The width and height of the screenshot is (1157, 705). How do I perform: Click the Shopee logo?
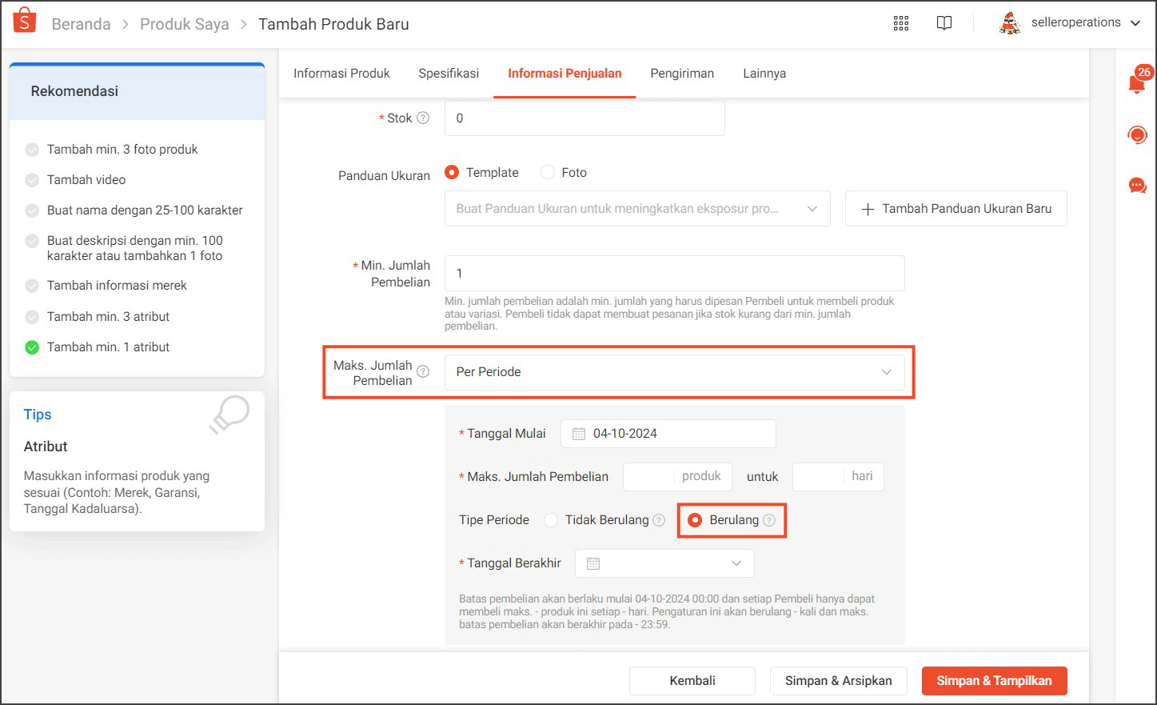pyautogui.click(x=24, y=22)
